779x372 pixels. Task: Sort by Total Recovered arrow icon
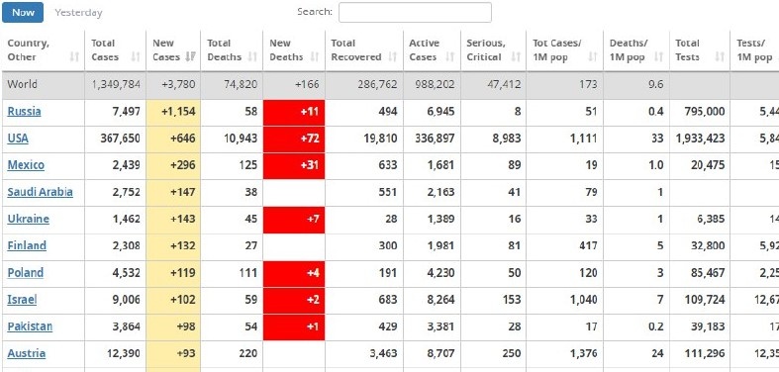393,57
